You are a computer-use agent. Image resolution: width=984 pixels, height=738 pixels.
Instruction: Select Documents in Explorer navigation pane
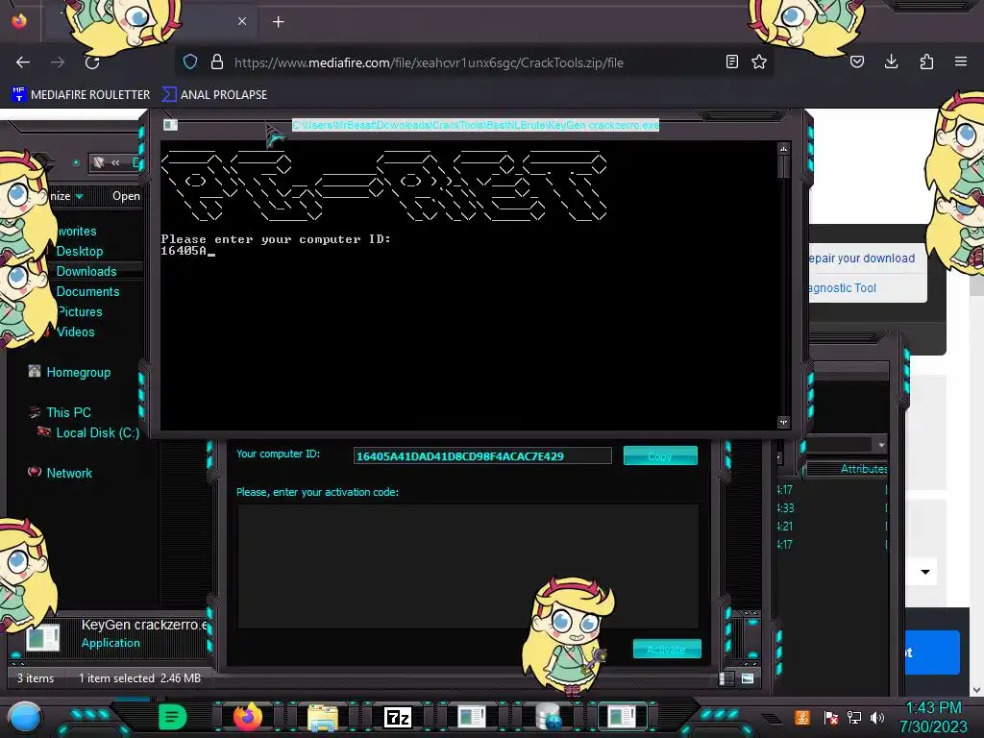[87, 291]
